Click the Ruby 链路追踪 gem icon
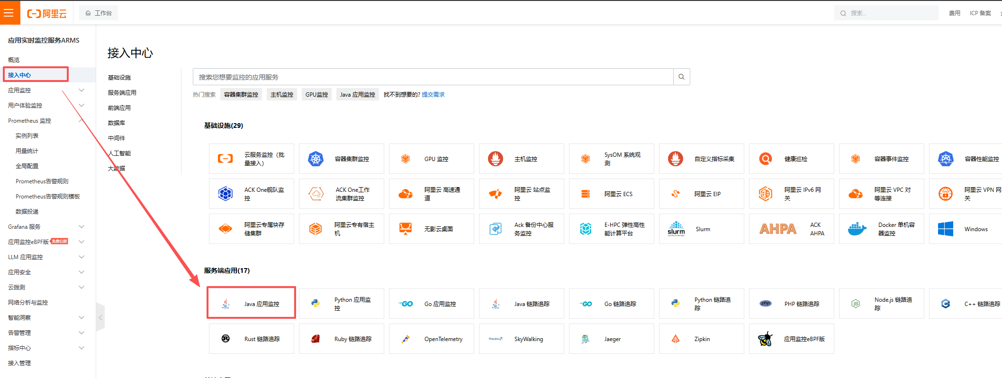 coord(316,339)
